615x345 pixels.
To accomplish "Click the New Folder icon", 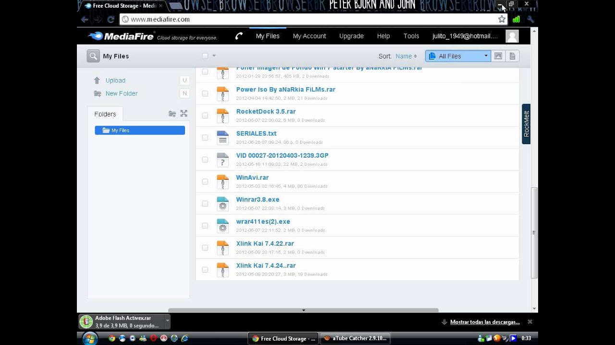I will click(x=98, y=93).
